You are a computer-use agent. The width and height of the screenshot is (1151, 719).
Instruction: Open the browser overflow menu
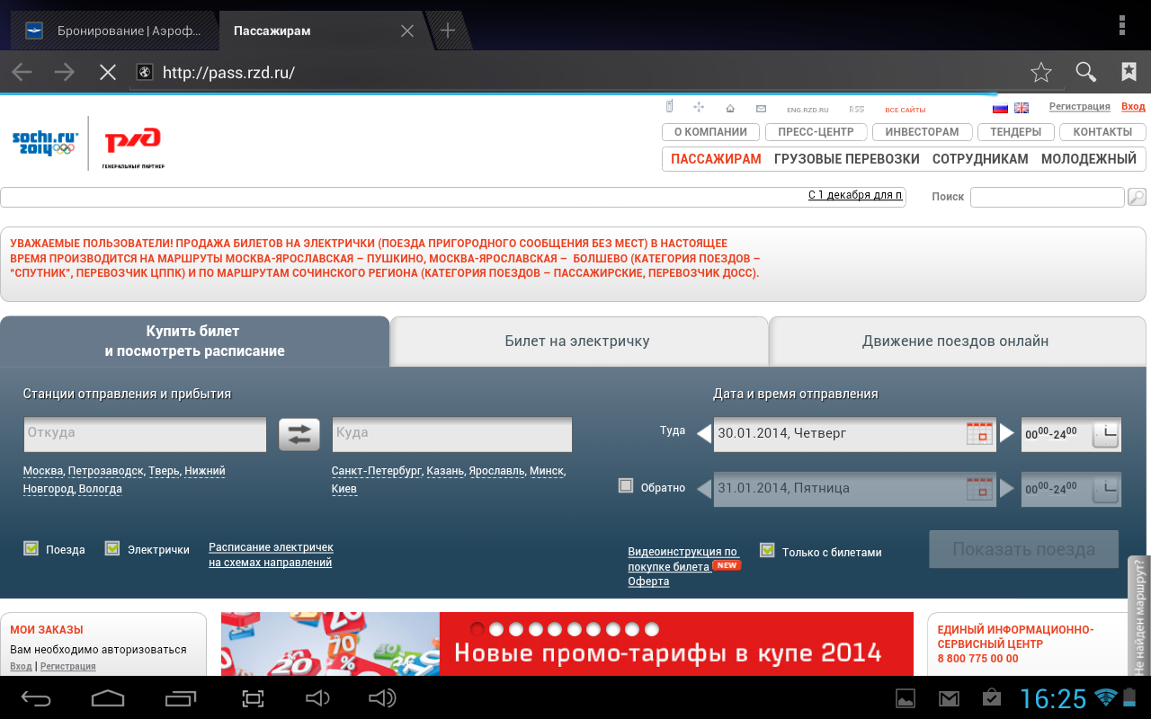coord(1121,25)
